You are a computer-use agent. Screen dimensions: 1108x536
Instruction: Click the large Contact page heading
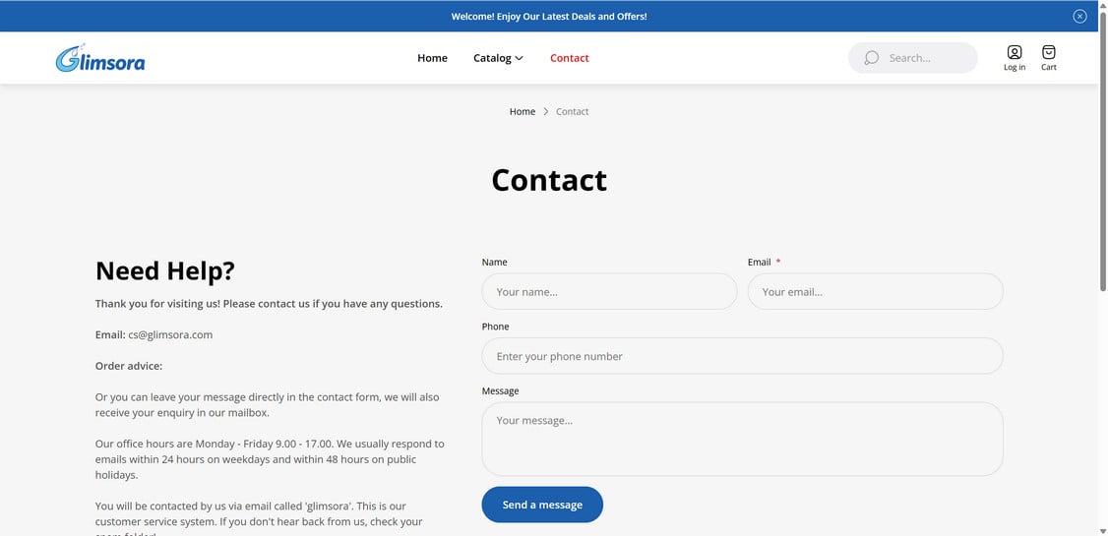(549, 180)
